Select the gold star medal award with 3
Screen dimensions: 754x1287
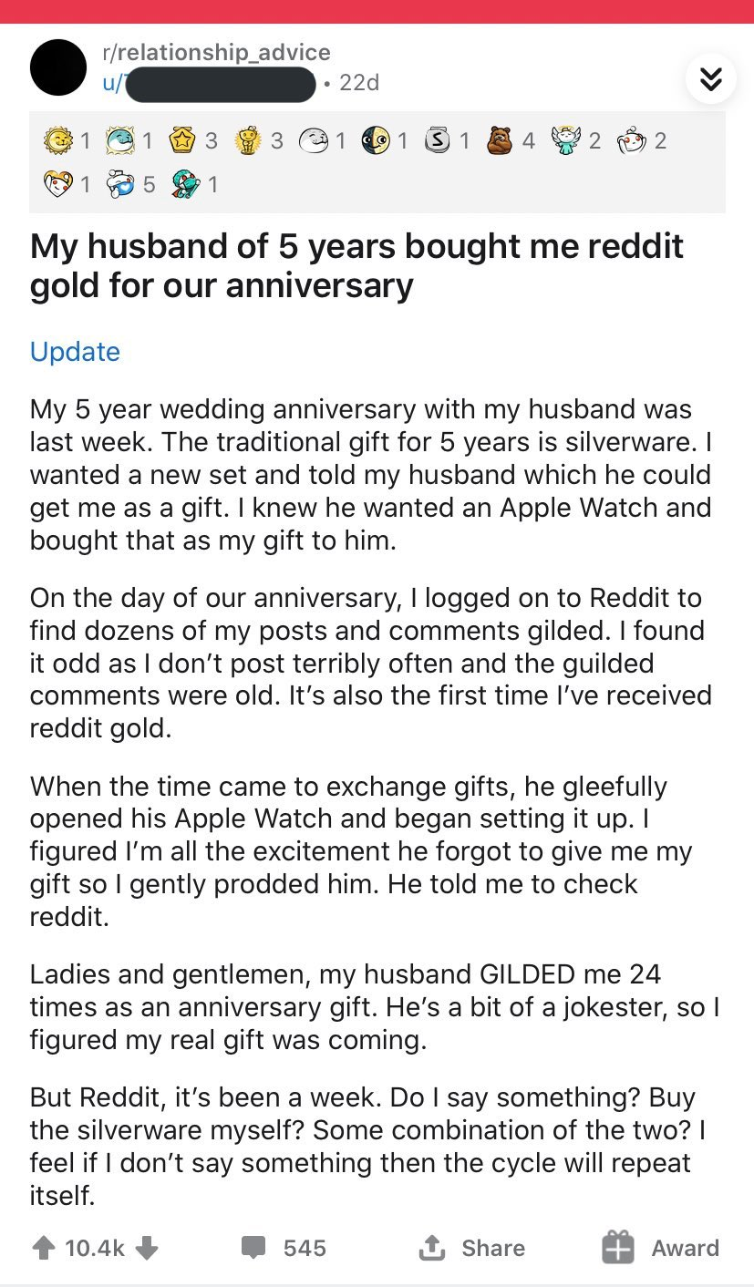(x=181, y=141)
